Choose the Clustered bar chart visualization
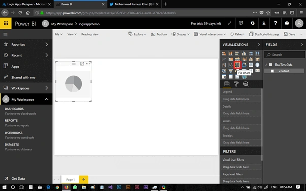 237,53
